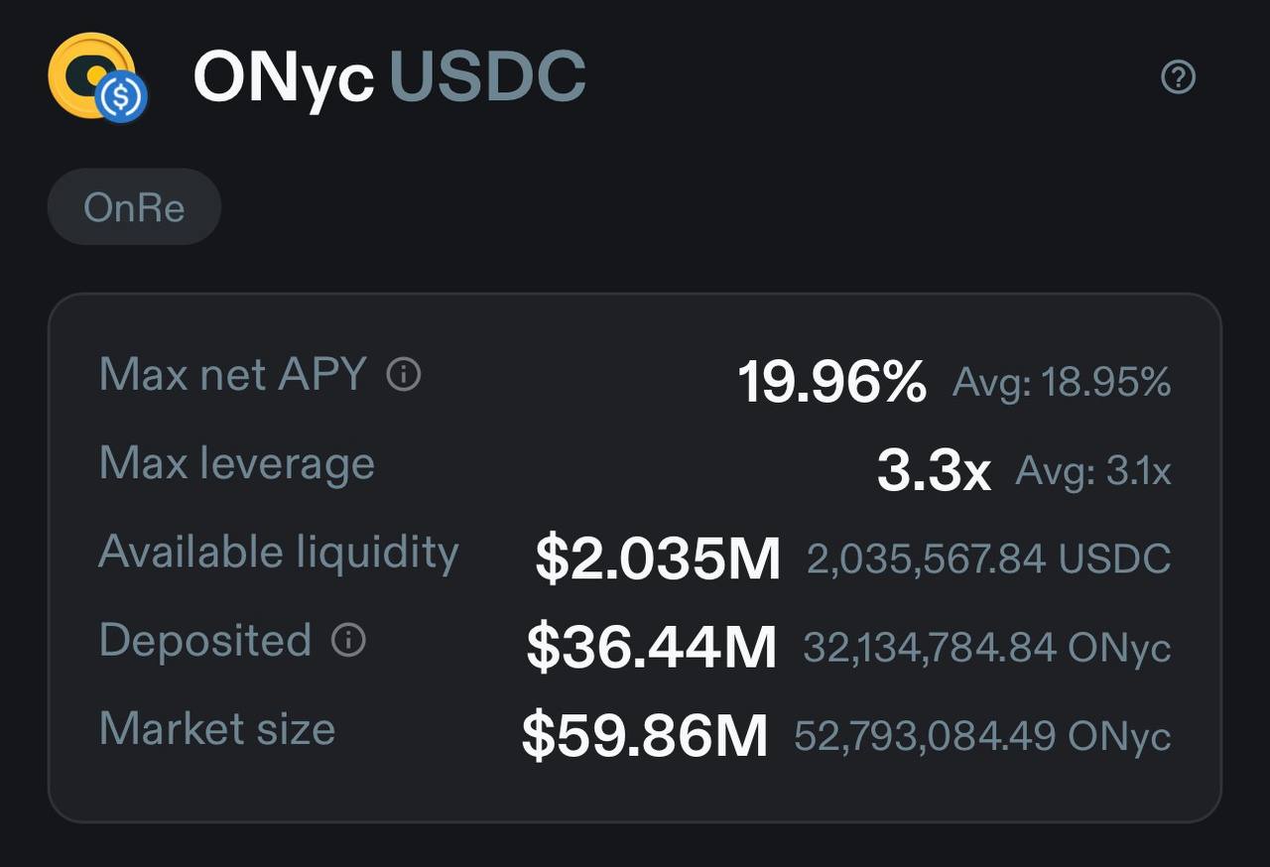Click the Max leverage label
Screen dimensions: 1270x867
click(237, 463)
